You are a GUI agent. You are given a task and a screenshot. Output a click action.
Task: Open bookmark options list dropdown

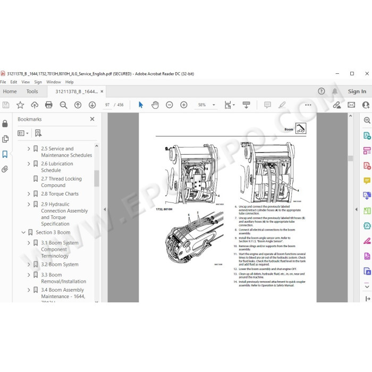click(x=23, y=133)
